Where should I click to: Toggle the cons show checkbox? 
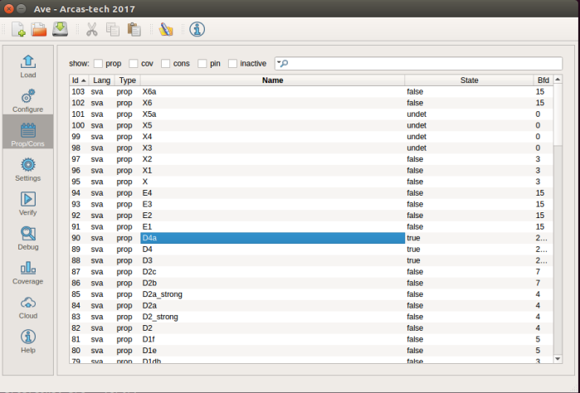click(165, 64)
